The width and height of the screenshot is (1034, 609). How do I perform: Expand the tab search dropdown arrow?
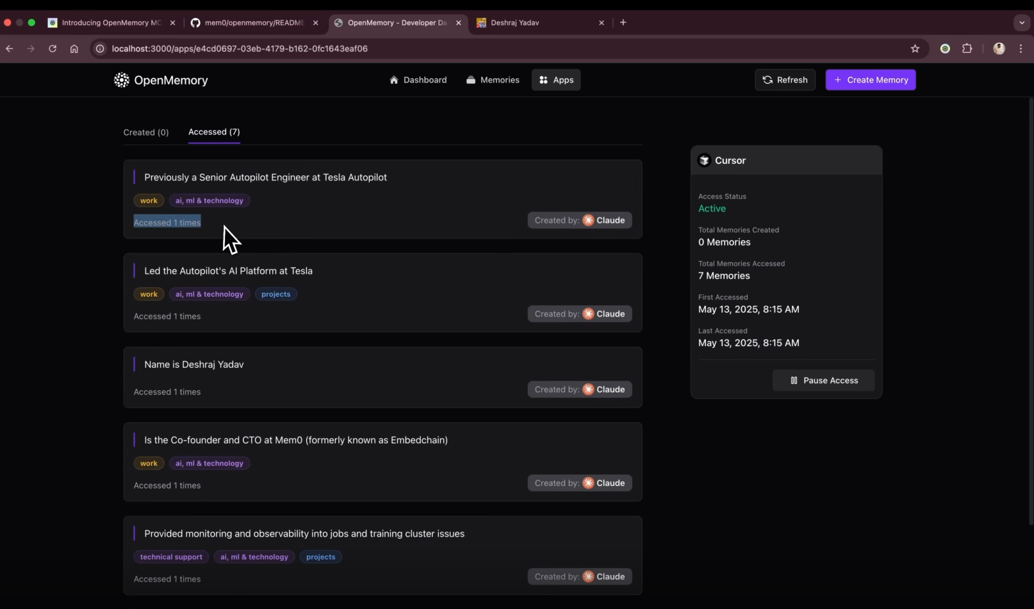pos(1021,22)
